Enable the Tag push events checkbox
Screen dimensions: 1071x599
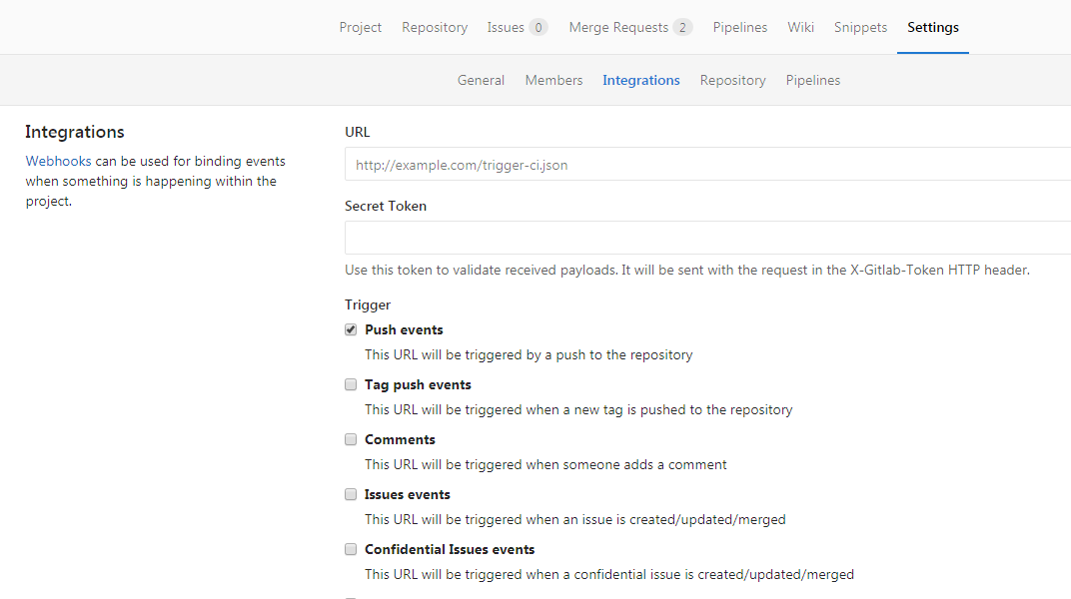[x=351, y=385]
